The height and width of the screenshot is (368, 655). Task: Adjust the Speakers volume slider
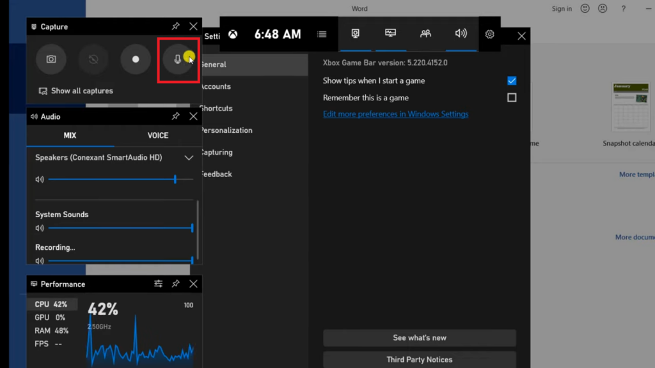tap(121, 180)
